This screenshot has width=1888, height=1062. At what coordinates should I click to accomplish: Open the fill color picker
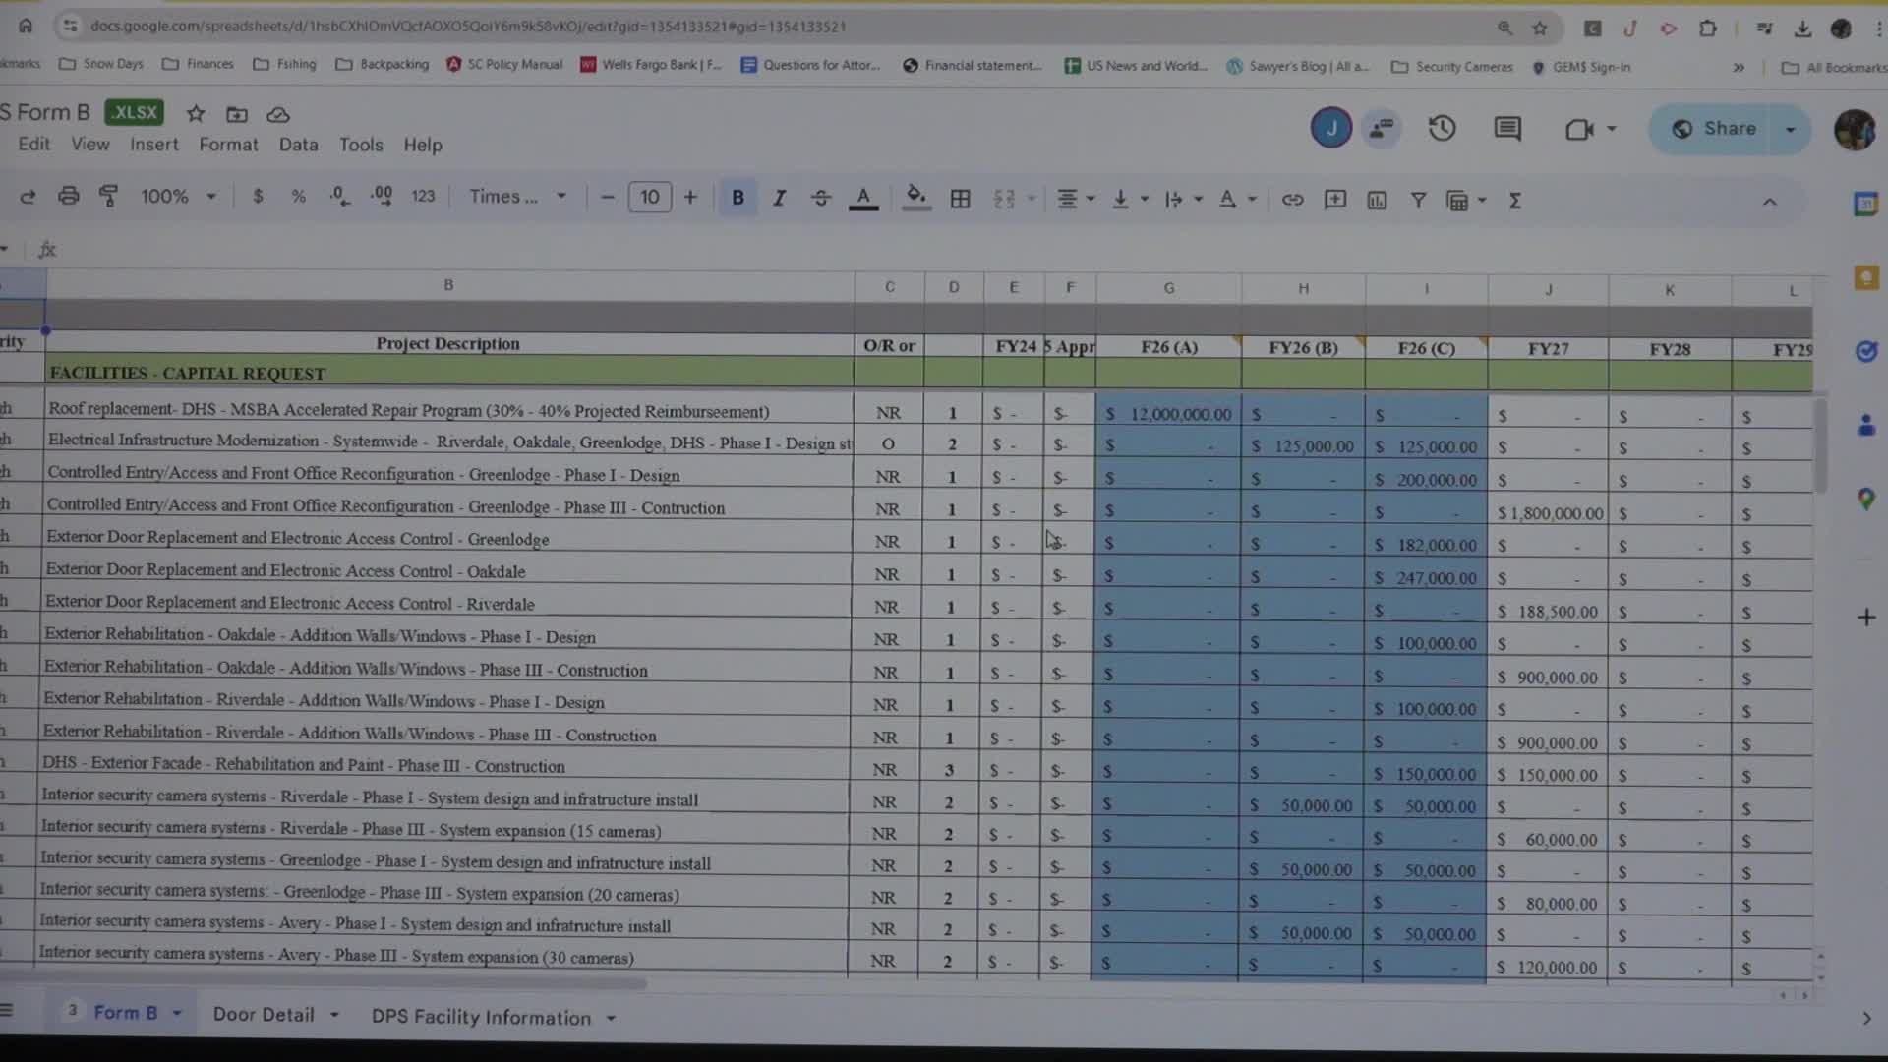[916, 198]
